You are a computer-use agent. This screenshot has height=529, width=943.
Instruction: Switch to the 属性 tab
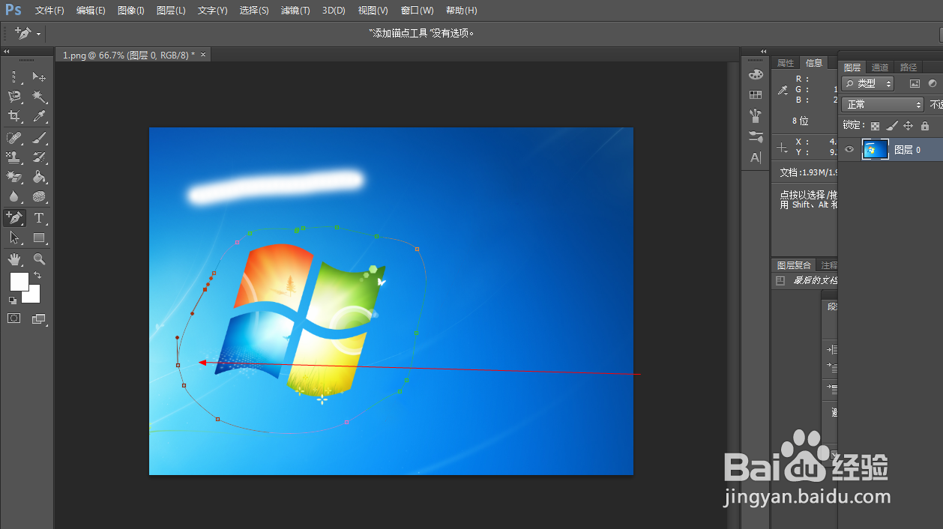pos(786,63)
